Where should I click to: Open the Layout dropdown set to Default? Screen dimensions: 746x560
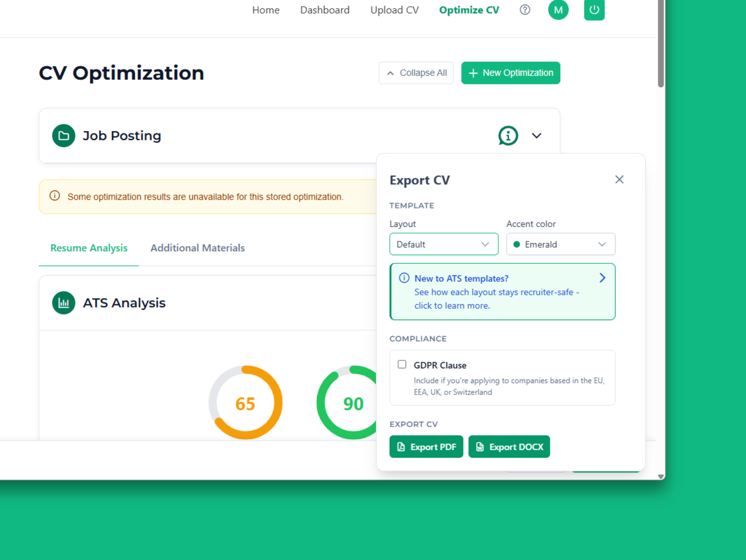[x=444, y=244]
